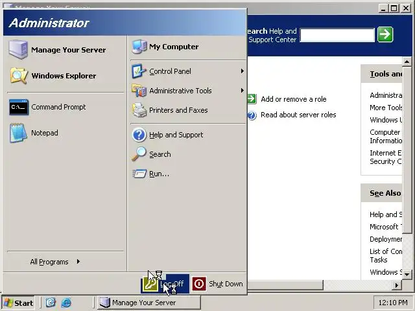Image resolution: width=415 pixels, height=311 pixels.
Task: Open Read about server roles link
Action: (x=298, y=115)
